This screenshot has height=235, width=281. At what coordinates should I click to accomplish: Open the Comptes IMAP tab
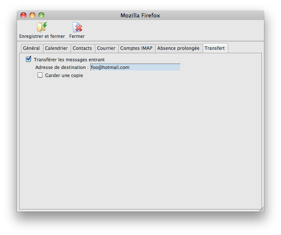136,48
